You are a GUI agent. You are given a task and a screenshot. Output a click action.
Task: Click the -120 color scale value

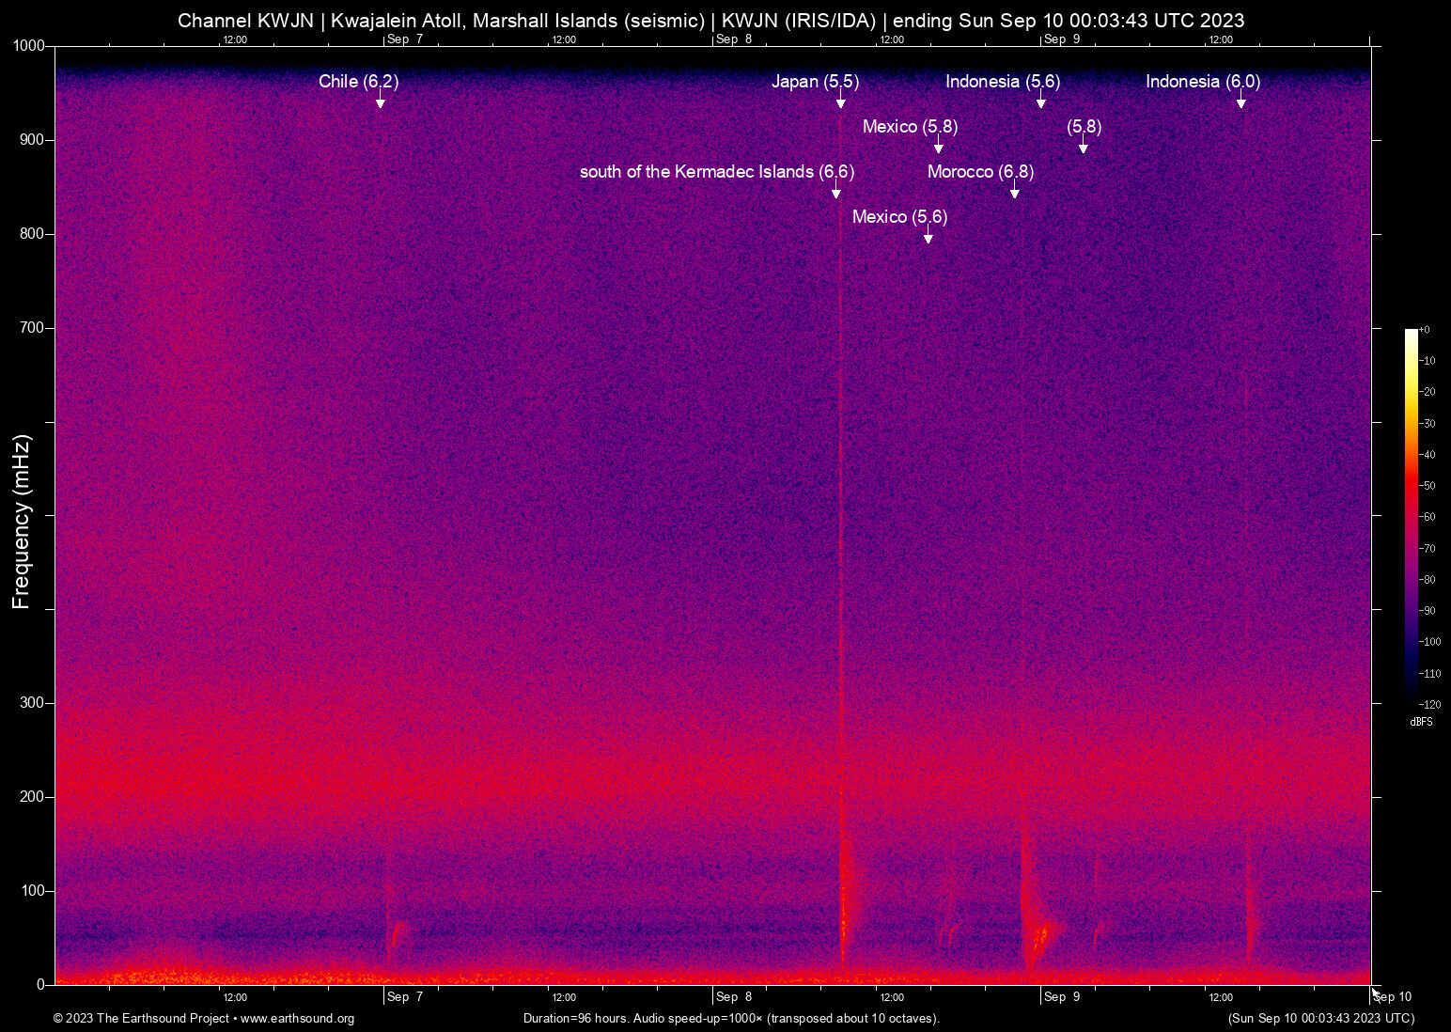tap(1429, 705)
